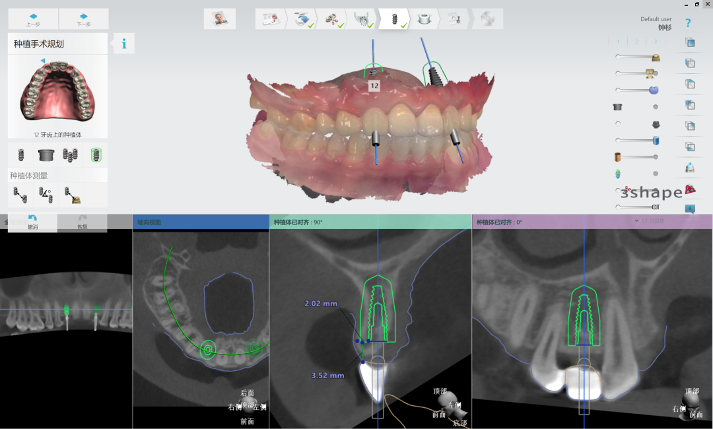Open the implant-to-implant distance measurement tool

20,195
